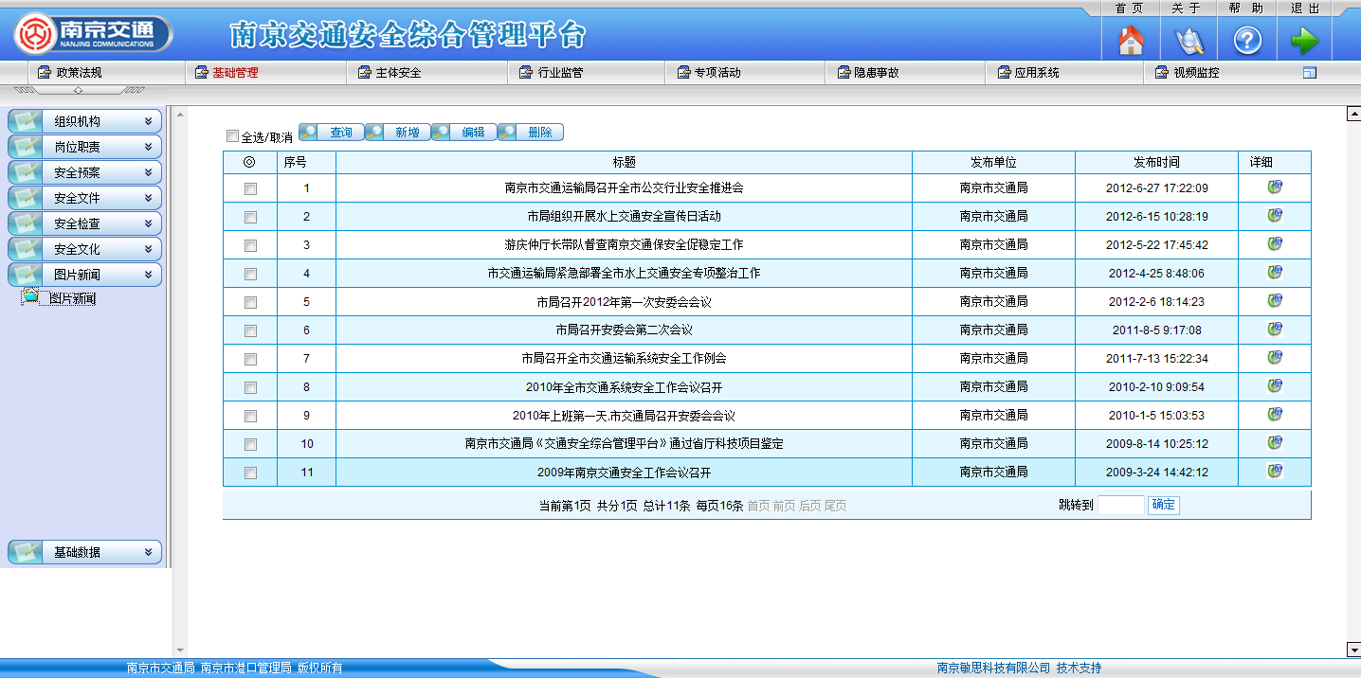The height and width of the screenshot is (678, 1361).
Task: Open the About icon in header
Action: (x=1189, y=41)
